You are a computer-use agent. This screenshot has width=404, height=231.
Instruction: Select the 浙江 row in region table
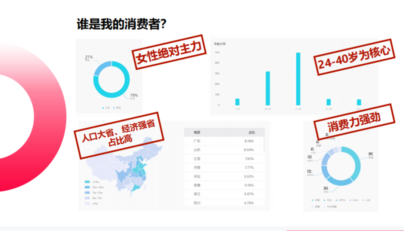224,194
